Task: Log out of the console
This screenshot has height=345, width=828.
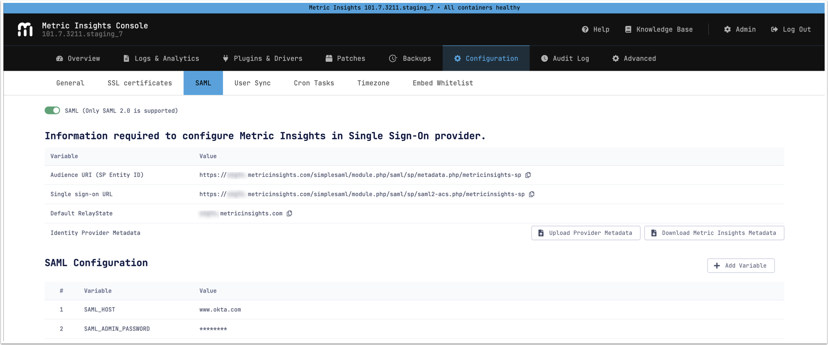Action: tap(791, 29)
